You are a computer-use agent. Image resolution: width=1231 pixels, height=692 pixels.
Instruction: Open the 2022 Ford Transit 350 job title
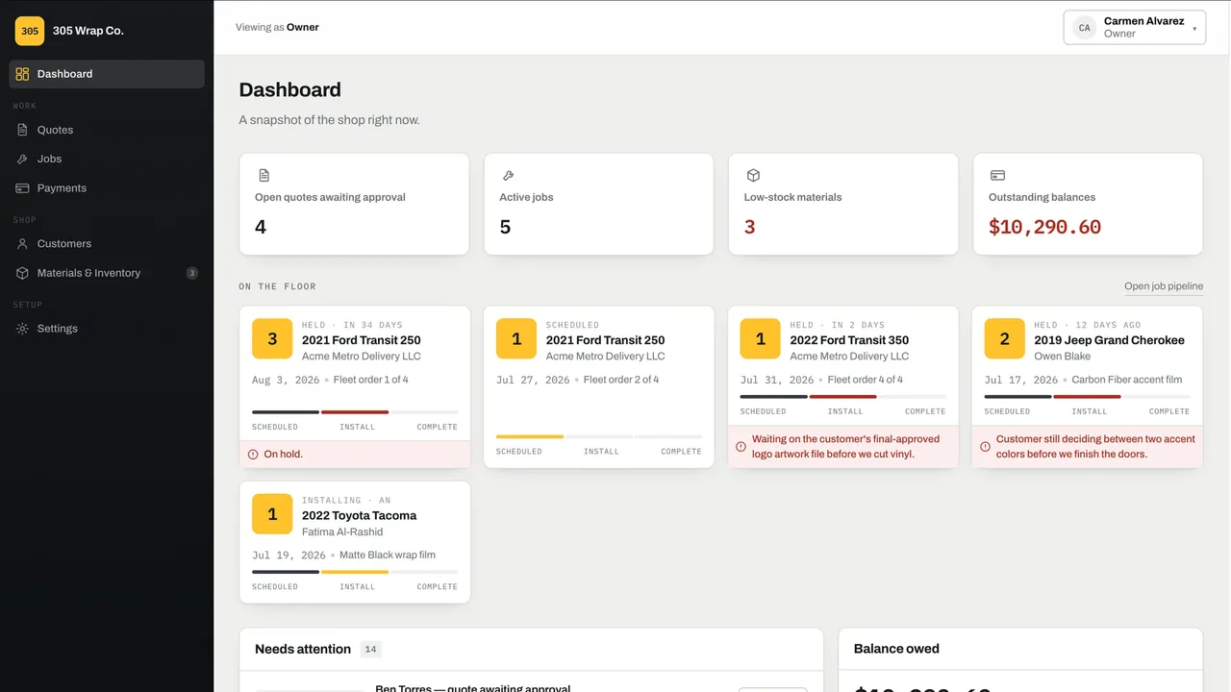(849, 340)
